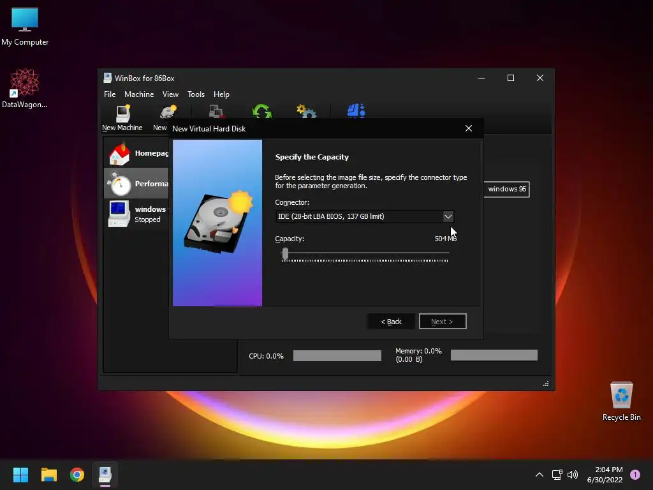Click the 'Specify the Capacity' heading
Image resolution: width=653 pixels, height=490 pixels.
click(x=311, y=157)
